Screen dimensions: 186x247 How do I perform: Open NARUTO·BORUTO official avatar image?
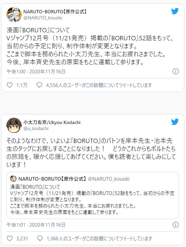(14, 15)
